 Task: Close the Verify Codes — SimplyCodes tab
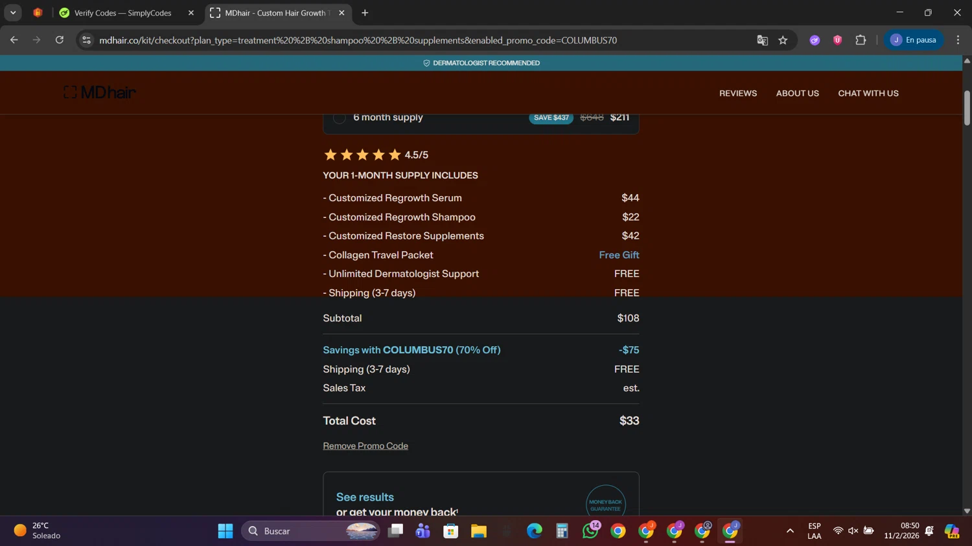(x=191, y=13)
